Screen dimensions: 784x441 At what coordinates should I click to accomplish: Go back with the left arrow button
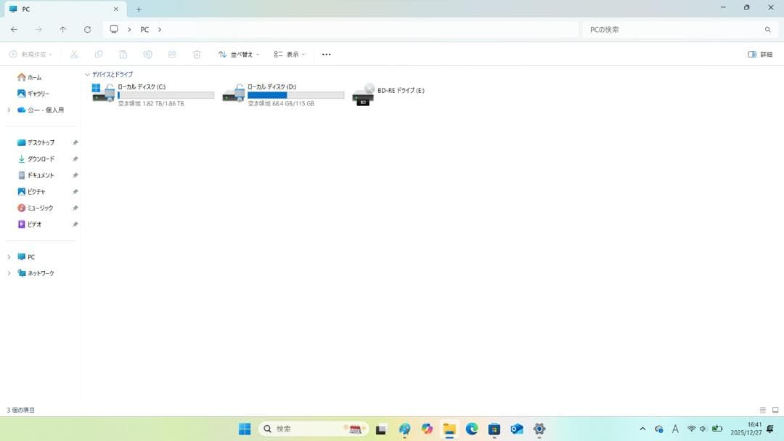click(x=14, y=30)
